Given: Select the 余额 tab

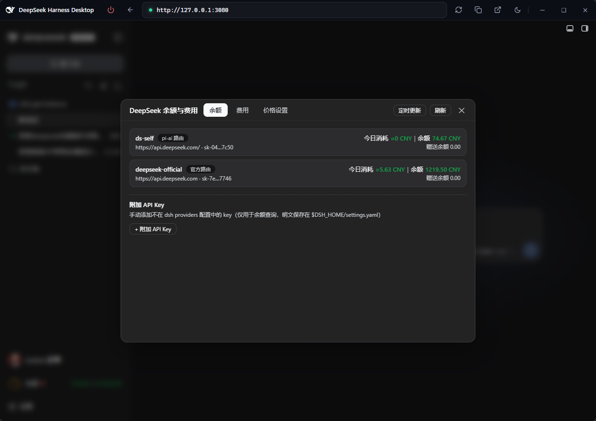Looking at the screenshot, I should coord(216,110).
